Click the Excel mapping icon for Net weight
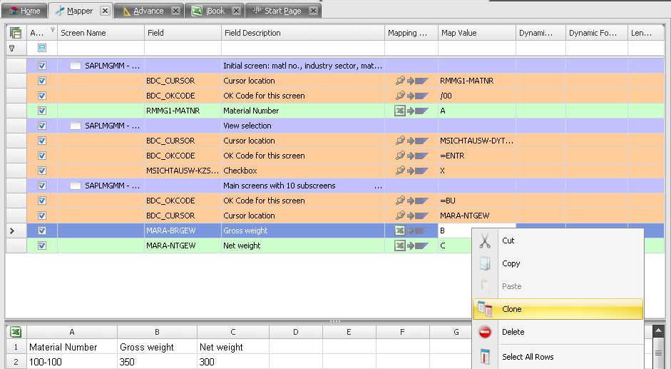This screenshot has width=671, height=369. (400, 246)
